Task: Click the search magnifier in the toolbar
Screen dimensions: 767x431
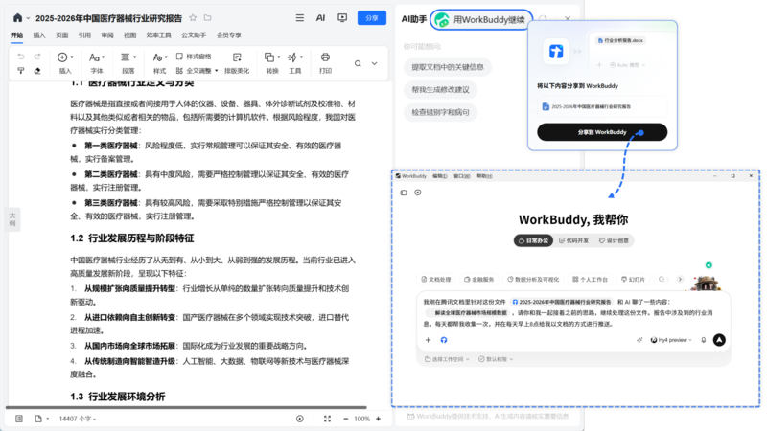Action: pyautogui.click(x=358, y=63)
